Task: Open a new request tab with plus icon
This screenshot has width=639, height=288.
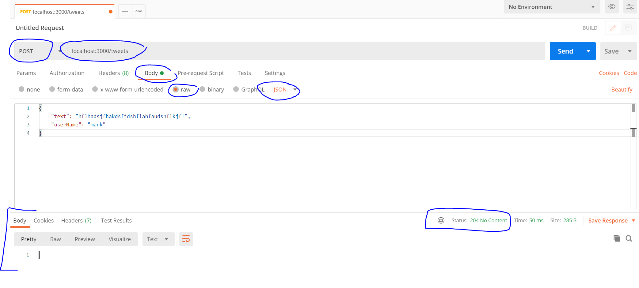Action: (x=125, y=12)
